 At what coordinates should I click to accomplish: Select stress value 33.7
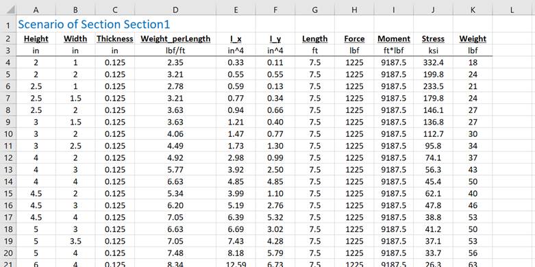pos(433,253)
